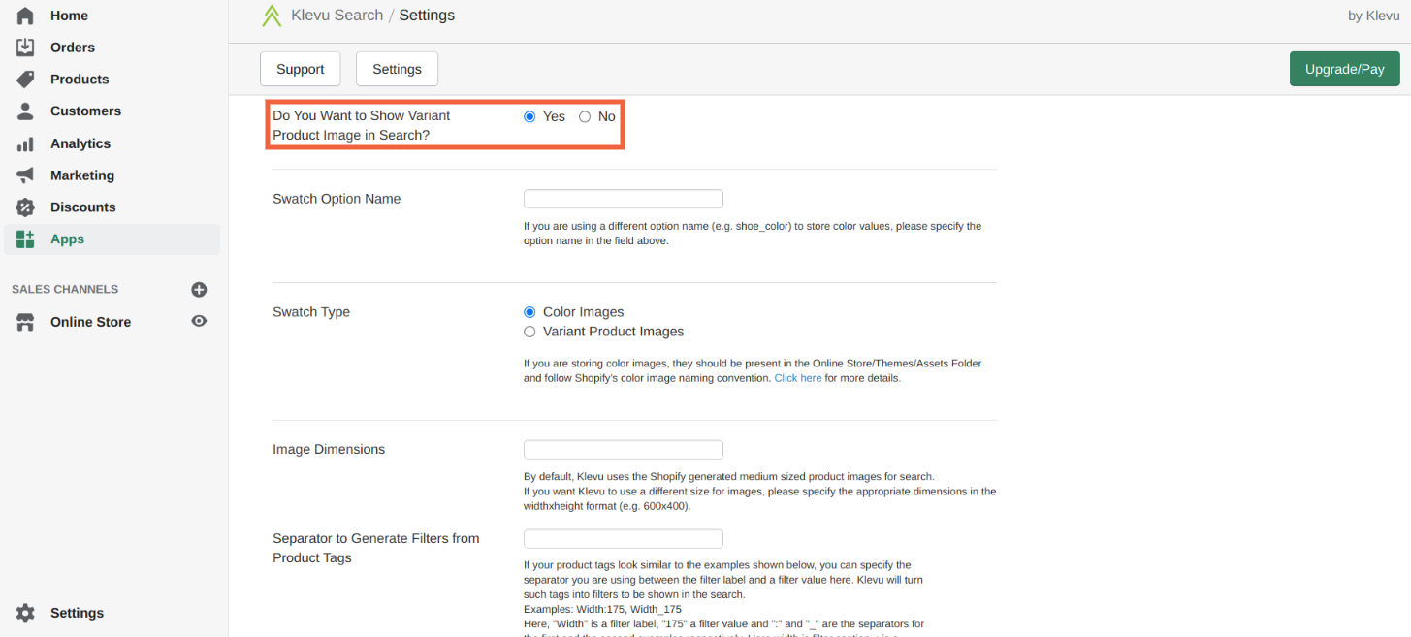Click the Discounts badge icon
Screen dimensions: 1411x637
(x=25, y=207)
